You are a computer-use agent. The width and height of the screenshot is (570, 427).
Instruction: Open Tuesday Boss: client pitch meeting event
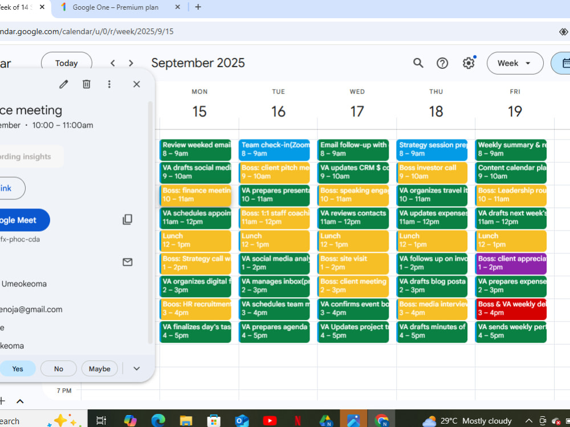(x=274, y=173)
